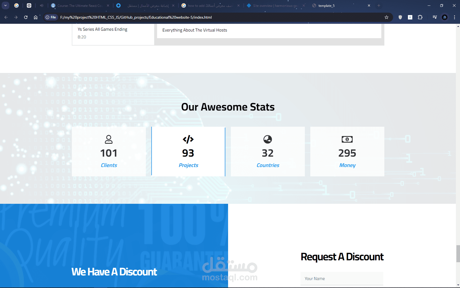Viewport: 460px width, 288px height.
Task: Click the Money label
Action: [347, 165]
